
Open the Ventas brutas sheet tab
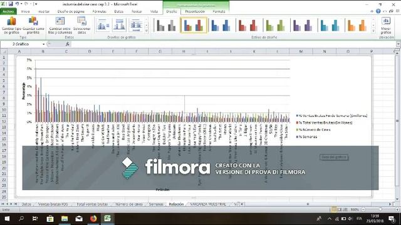coord(53,204)
